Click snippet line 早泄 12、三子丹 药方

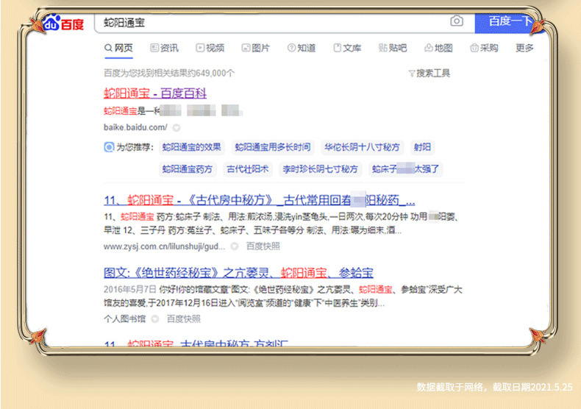[x=253, y=230]
